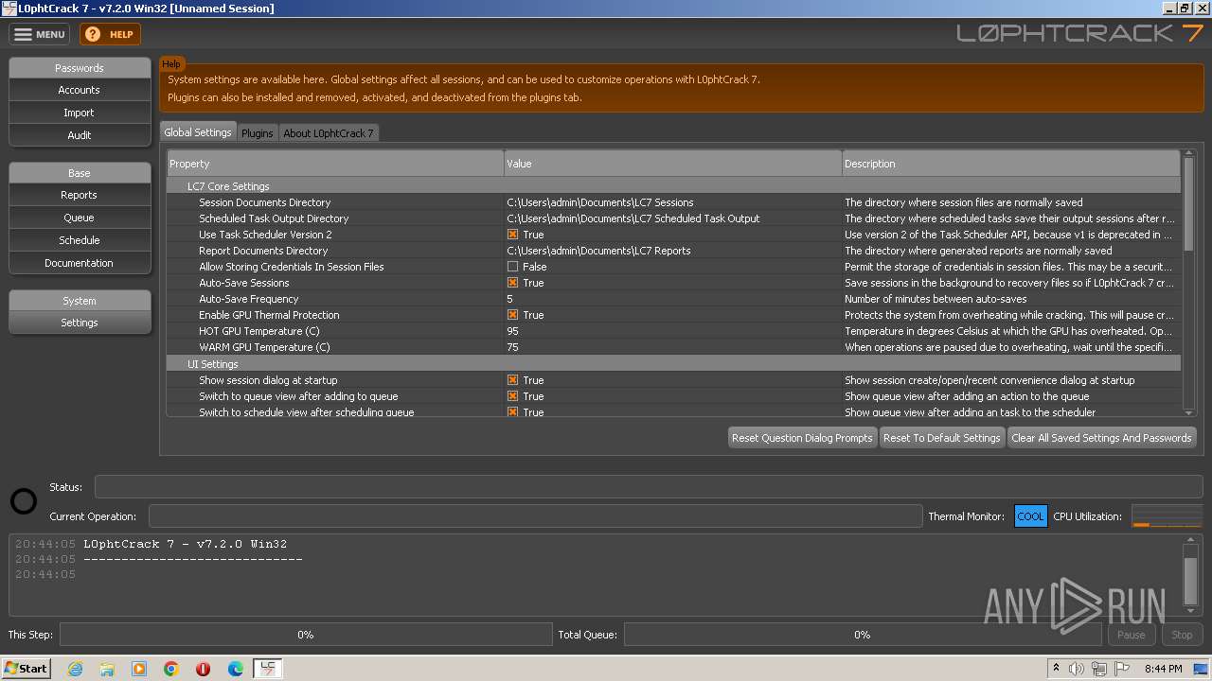
Task: Toggle Enable GPU Thermal Protection checkbox
Action: (512, 315)
